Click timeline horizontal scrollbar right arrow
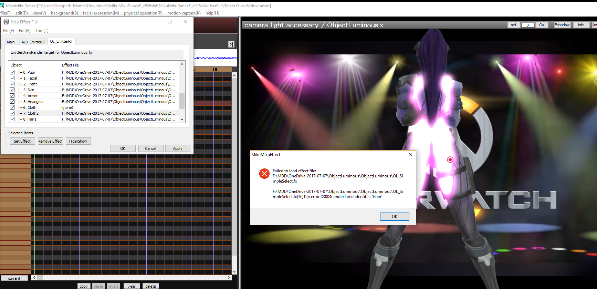The height and width of the screenshot is (289, 597). point(229,278)
